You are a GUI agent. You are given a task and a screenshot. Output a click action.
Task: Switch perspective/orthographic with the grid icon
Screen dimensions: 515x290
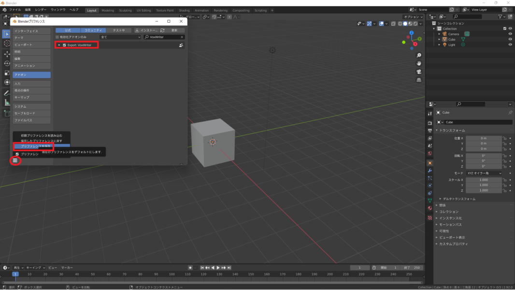(419, 80)
